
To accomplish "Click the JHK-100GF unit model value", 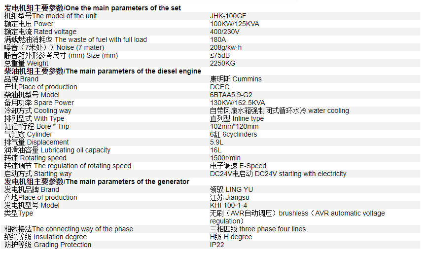I will 228,16.
